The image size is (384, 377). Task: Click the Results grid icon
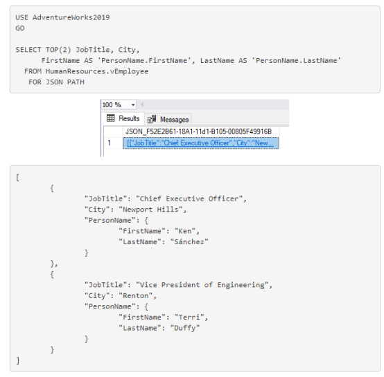coord(110,118)
